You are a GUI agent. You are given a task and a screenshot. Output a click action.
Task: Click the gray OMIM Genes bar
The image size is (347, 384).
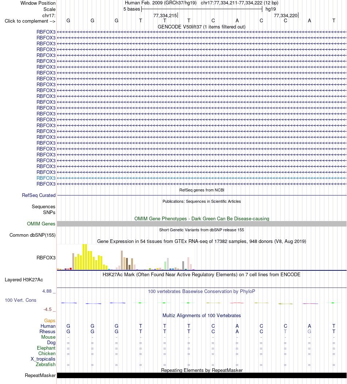click(x=202, y=224)
